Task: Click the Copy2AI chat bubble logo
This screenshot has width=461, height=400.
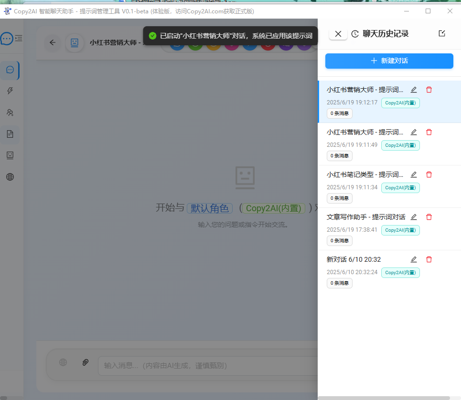Action: point(7,39)
